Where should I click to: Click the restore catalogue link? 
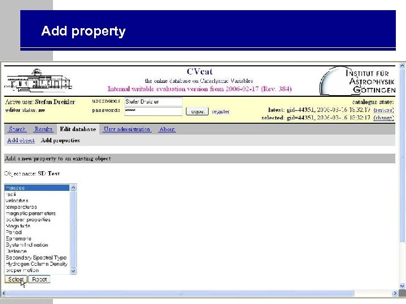[x=384, y=110]
